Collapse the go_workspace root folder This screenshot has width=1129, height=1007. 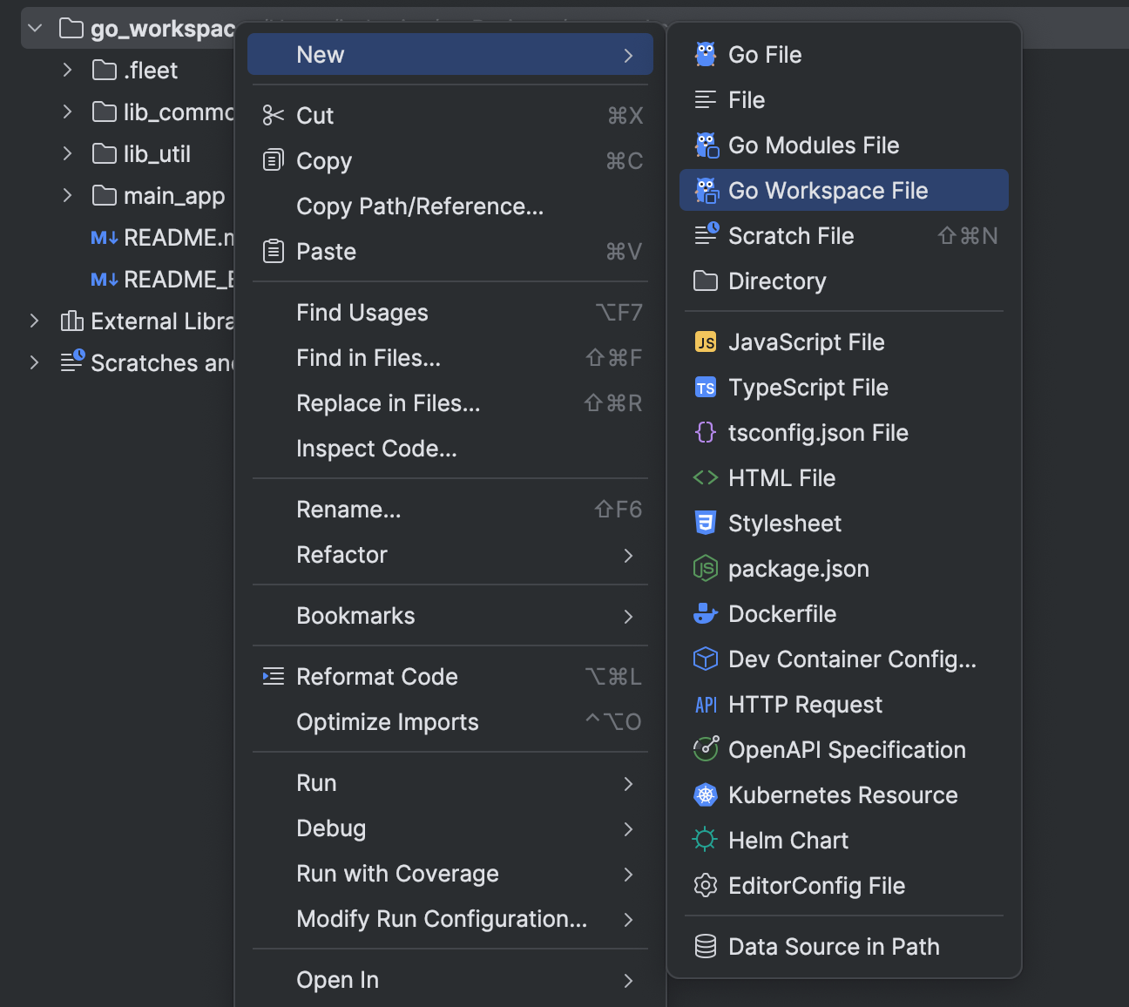click(x=33, y=27)
